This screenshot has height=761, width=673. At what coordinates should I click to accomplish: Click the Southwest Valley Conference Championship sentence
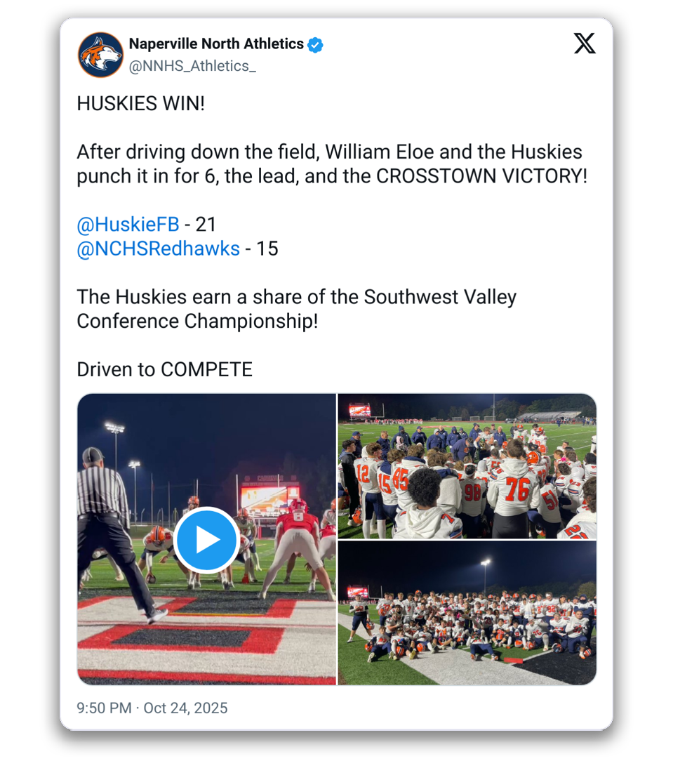click(x=296, y=309)
